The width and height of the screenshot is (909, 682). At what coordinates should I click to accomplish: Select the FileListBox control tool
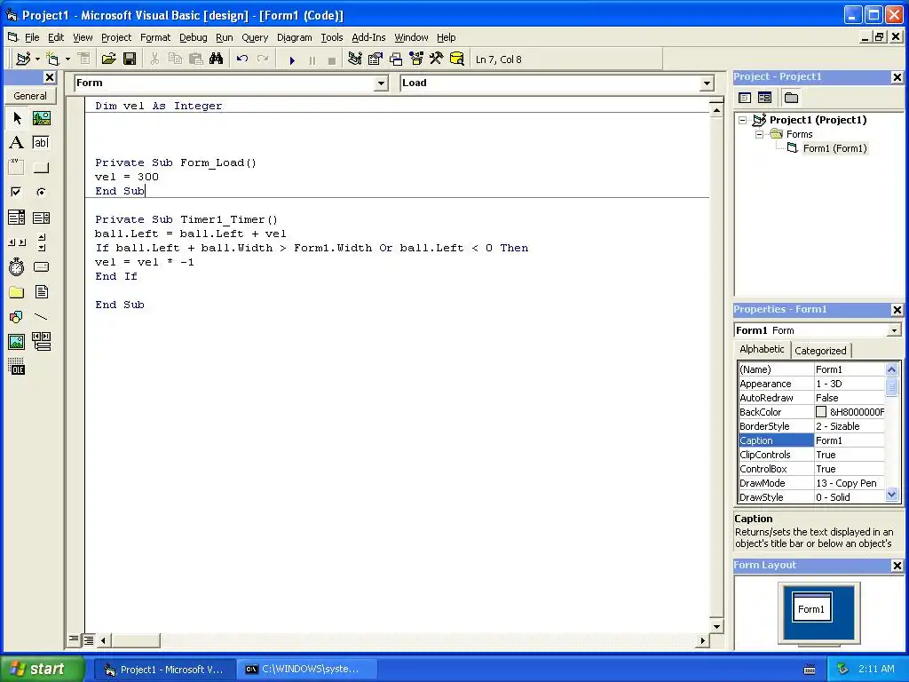pyautogui.click(x=41, y=291)
